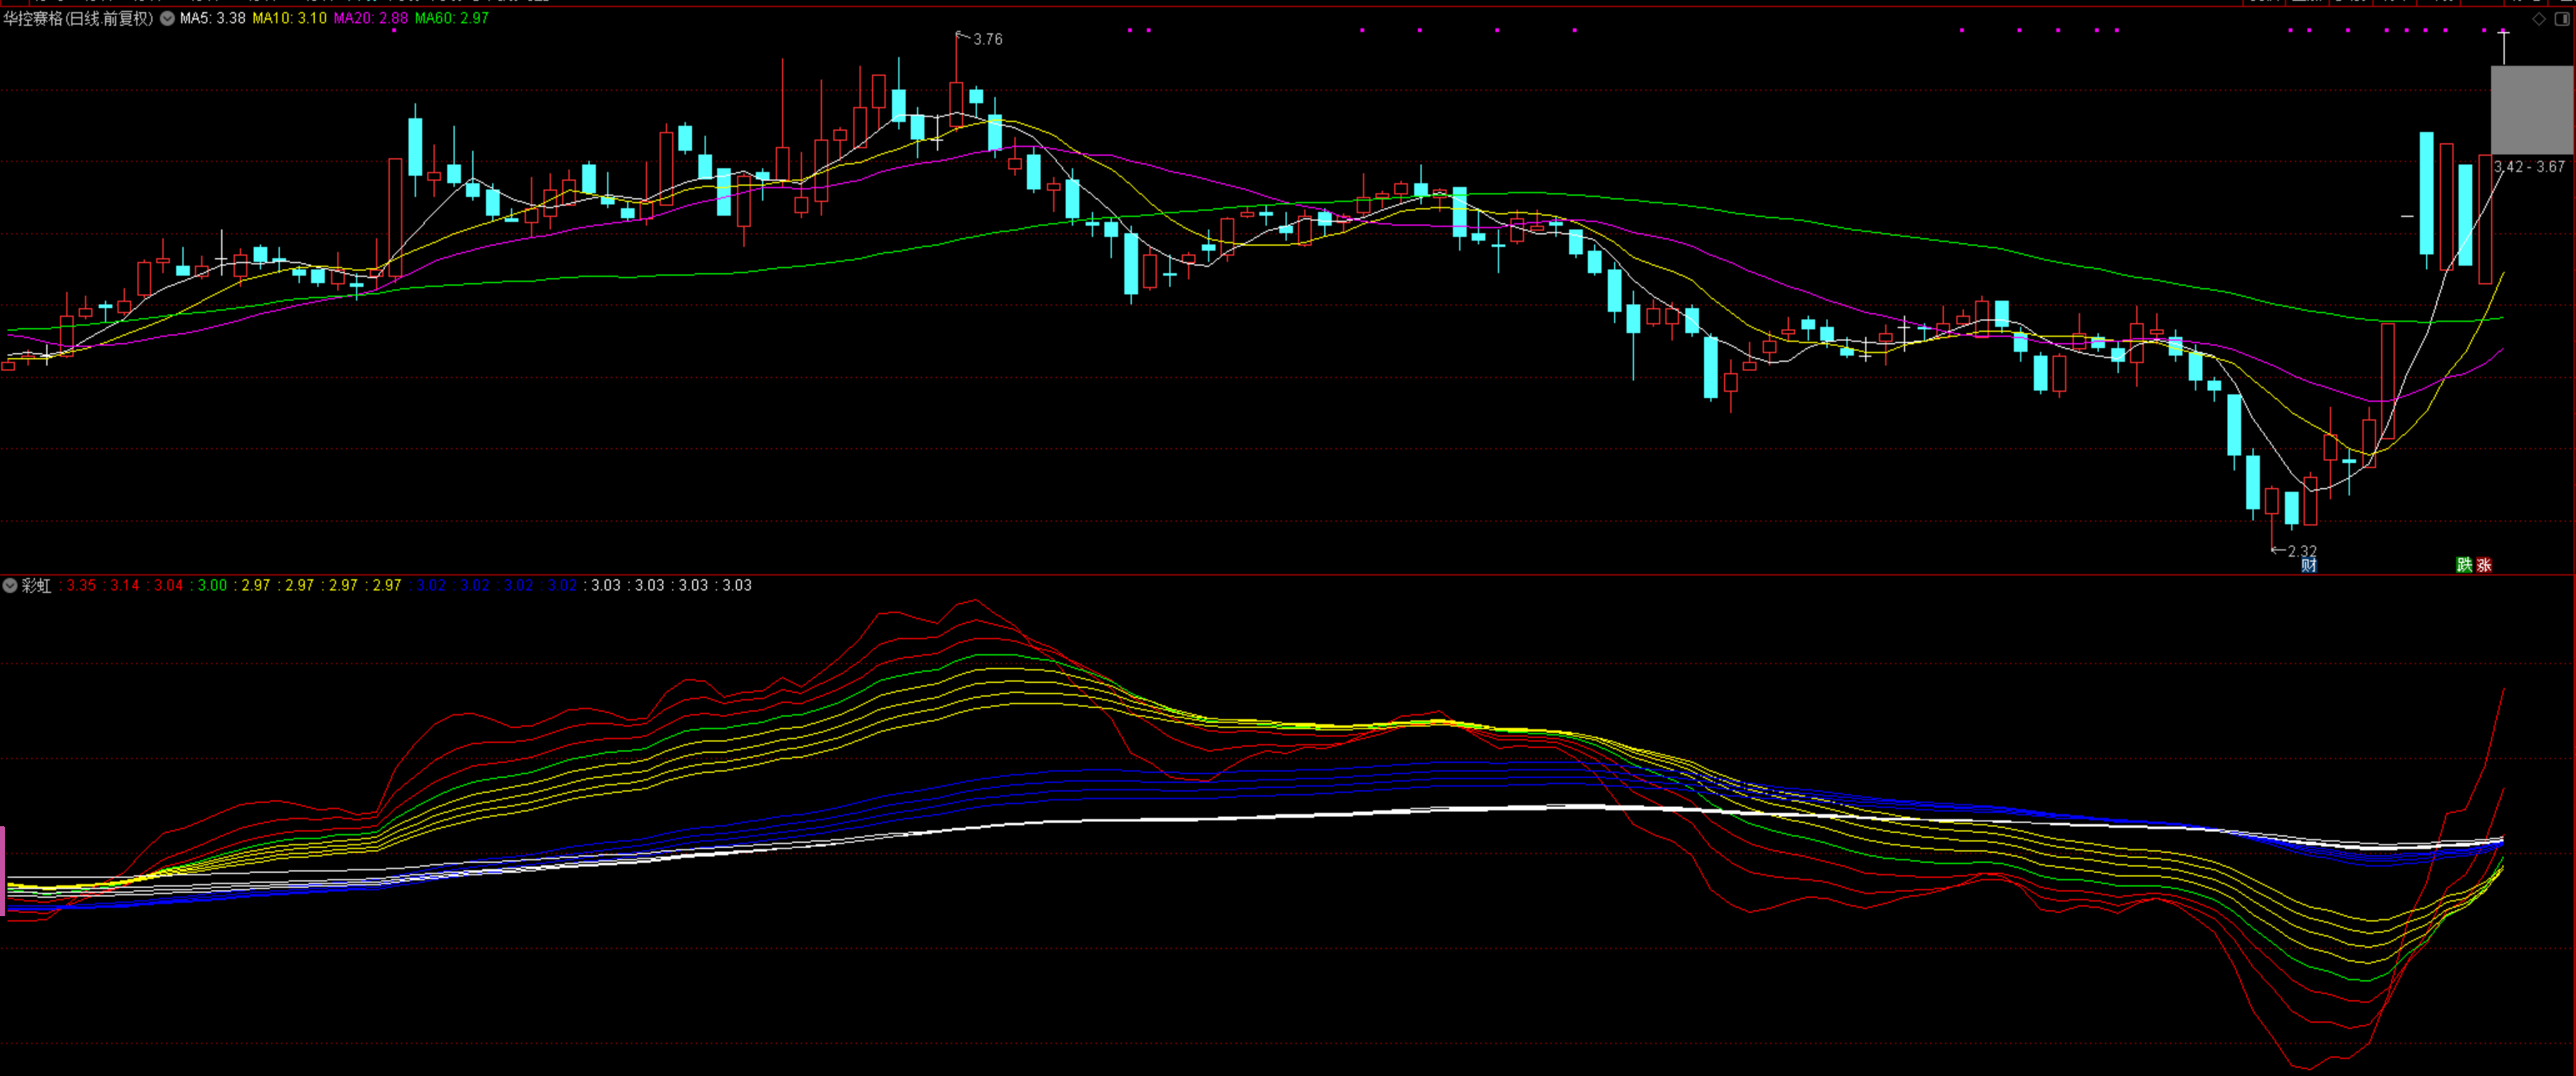This screenshot has width=2576, height=1076.
Task: Click the MA20: 2.88 label
Action: tap(371, 18)
